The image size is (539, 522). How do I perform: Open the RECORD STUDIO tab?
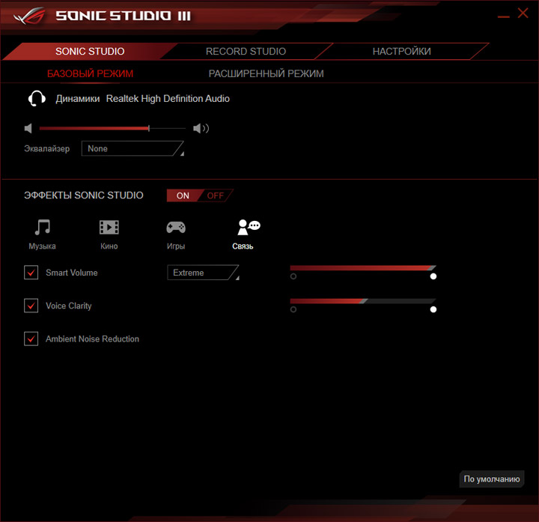tap(246, 51)
